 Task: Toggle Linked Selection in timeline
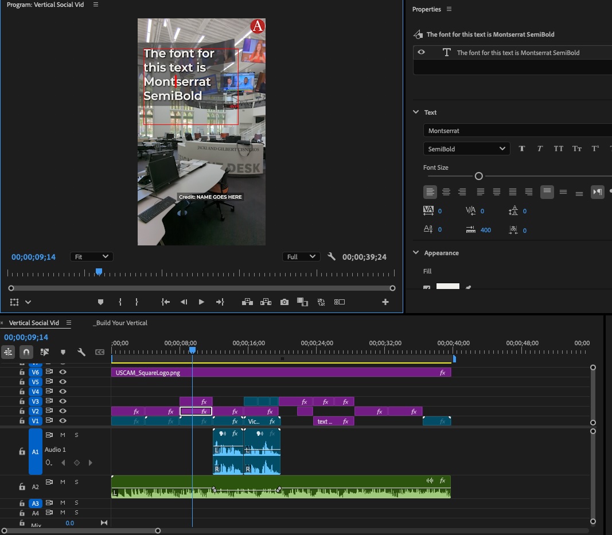click(45, 352)
